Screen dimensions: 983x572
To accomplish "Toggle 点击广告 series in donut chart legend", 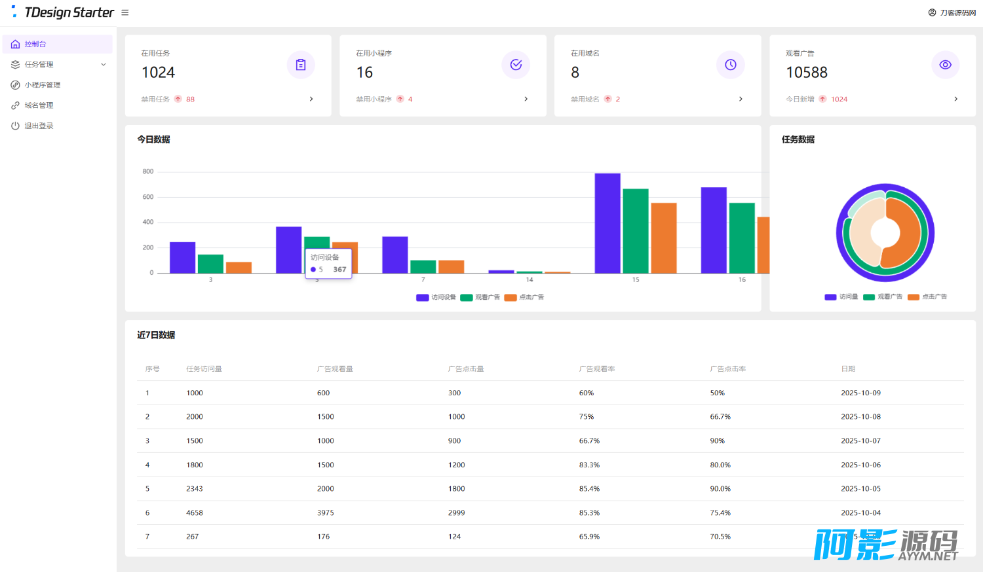I will pyautogui.click(x=927, y=297).
